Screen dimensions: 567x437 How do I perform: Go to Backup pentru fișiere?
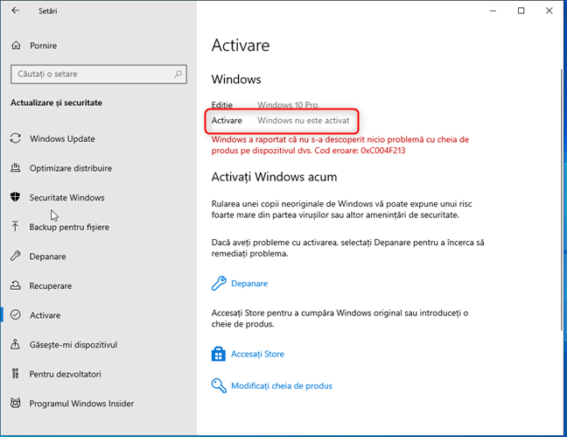pos(69,227)
